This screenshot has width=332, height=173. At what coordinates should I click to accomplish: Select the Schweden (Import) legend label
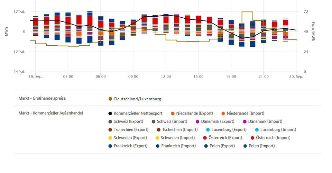(178, 138)
